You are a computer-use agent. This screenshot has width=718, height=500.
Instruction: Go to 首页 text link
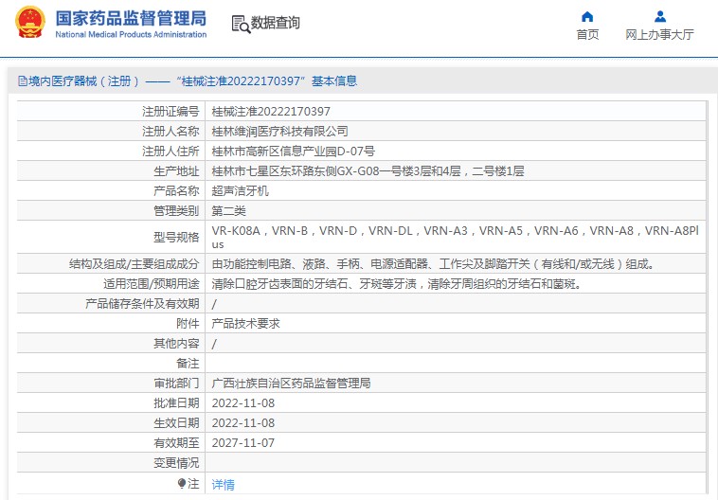click(587, 34)
